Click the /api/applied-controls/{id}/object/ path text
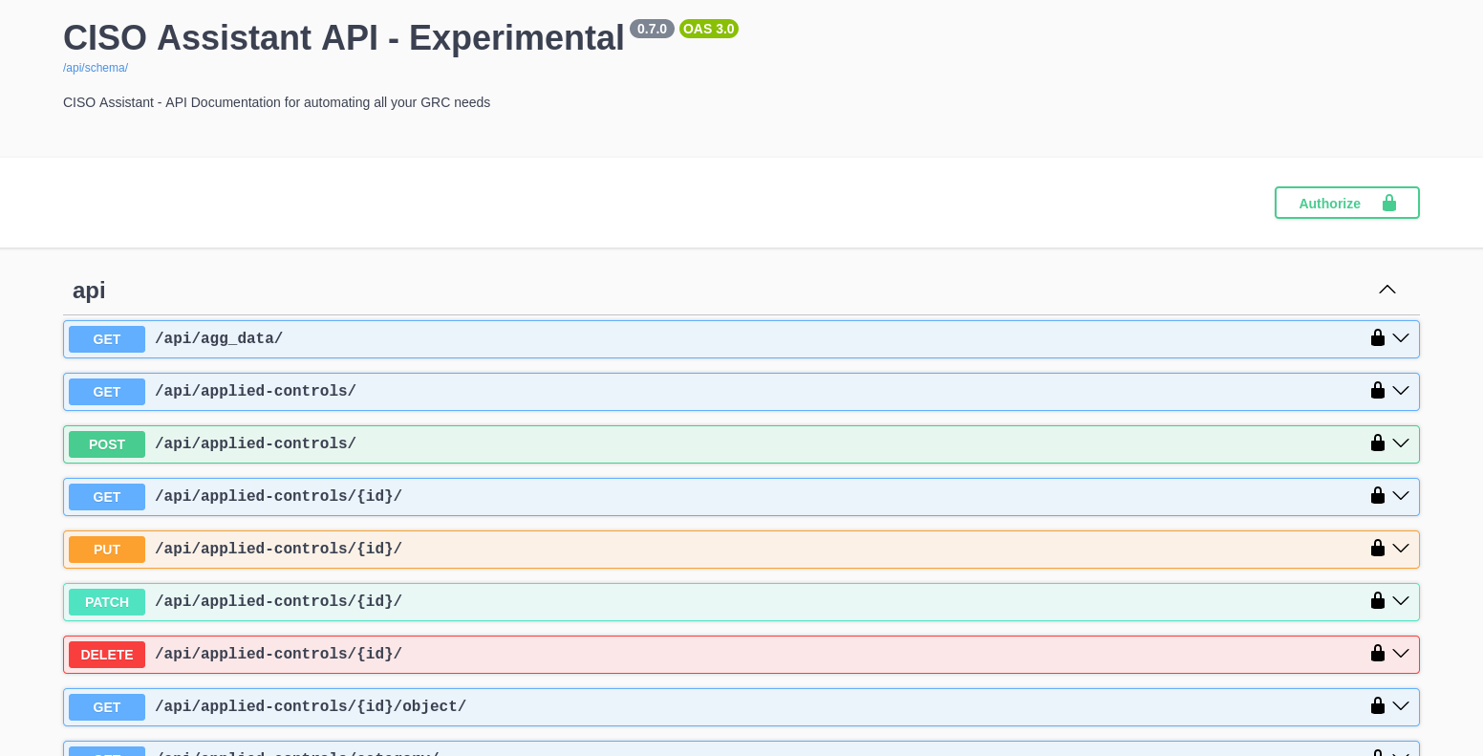Screen dimensions: 1483x756 [311, 707]
